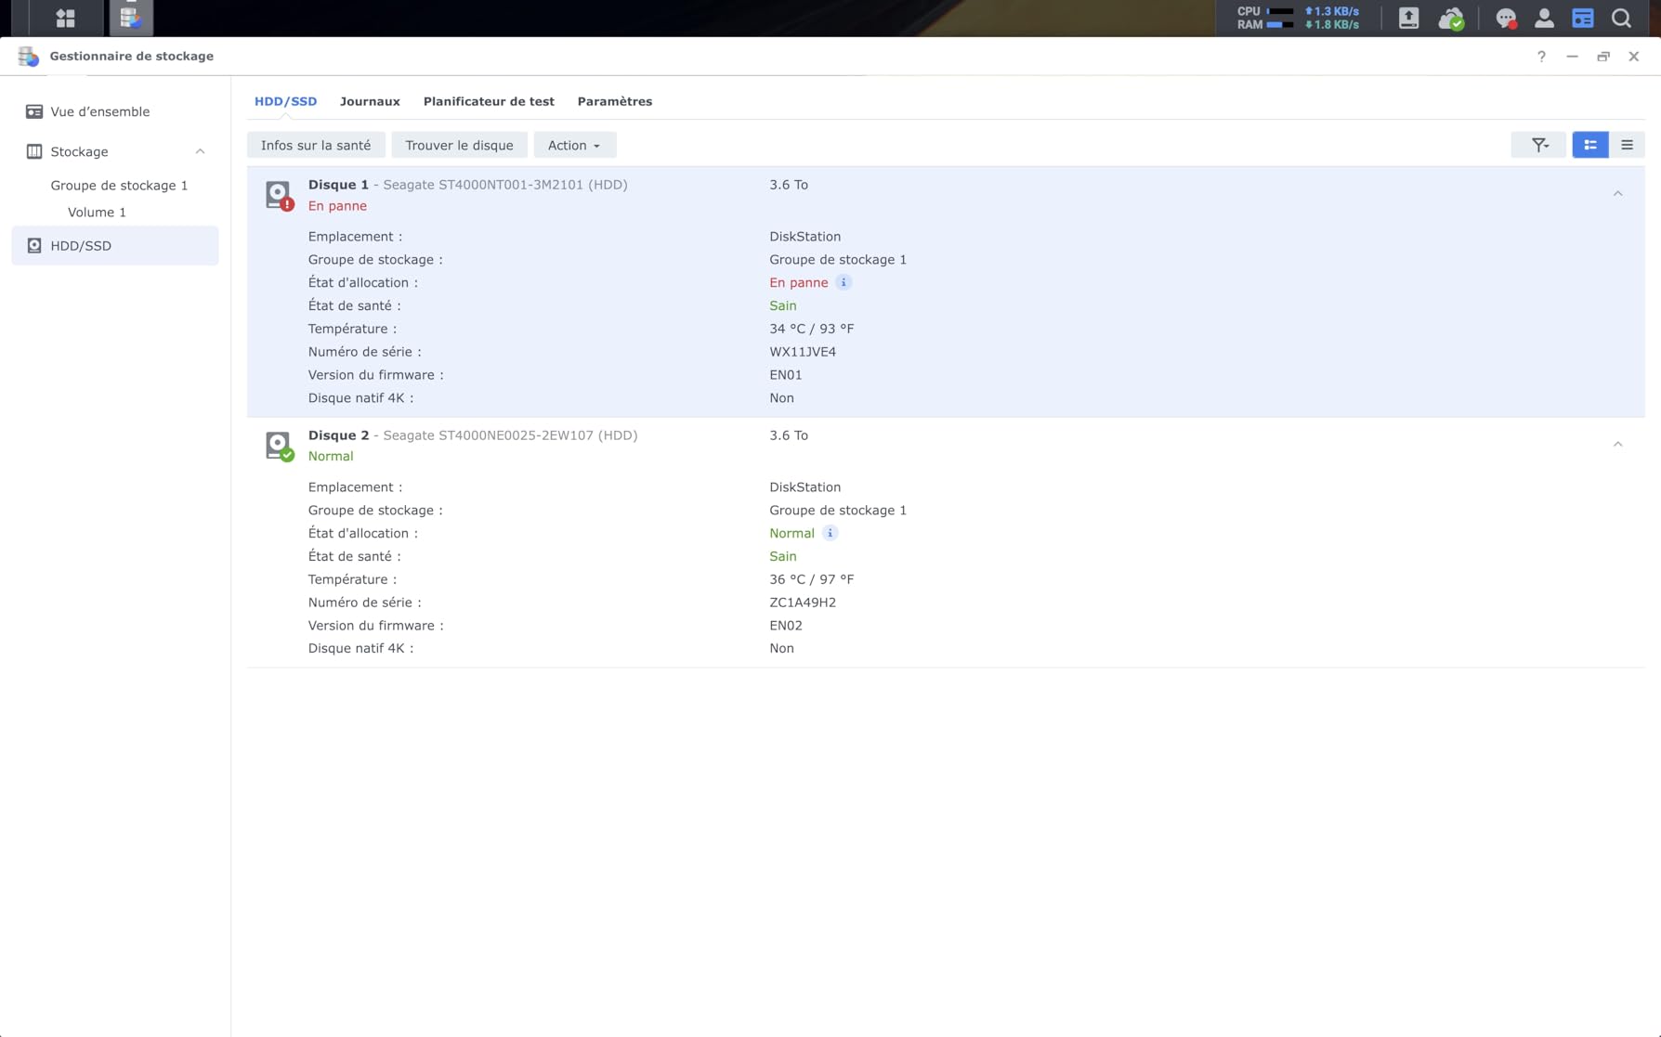
Task: Click the upload queue icon in taskbar
Action: coord(1408,19)
